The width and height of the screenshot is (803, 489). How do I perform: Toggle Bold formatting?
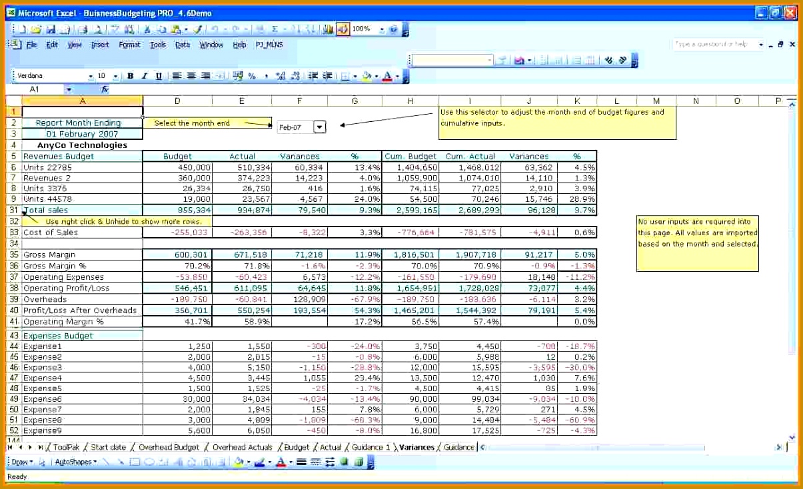click(131, 76)
